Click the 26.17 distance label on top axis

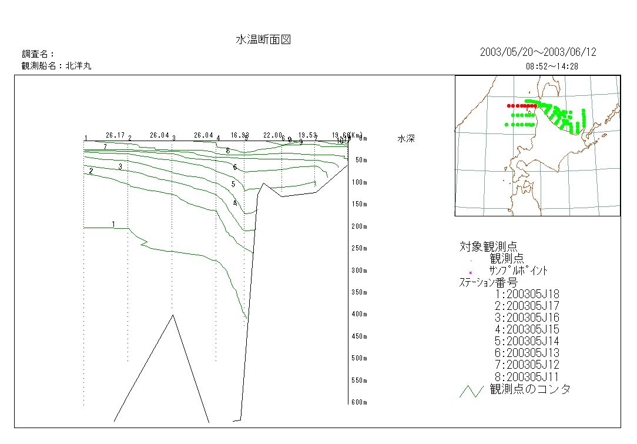pos(115,135)
